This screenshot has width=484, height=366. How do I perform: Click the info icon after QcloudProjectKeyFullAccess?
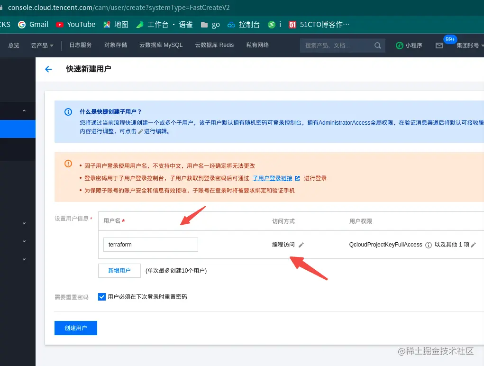point(429,245)
